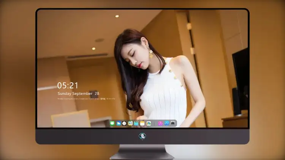Launch the Camera dock icon
The height and width of the screenshot is (160, 285).
tap(173, 123)
